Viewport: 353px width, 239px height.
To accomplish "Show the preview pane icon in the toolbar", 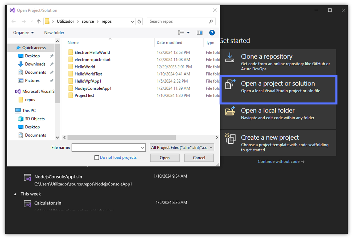I will (200, 33).
